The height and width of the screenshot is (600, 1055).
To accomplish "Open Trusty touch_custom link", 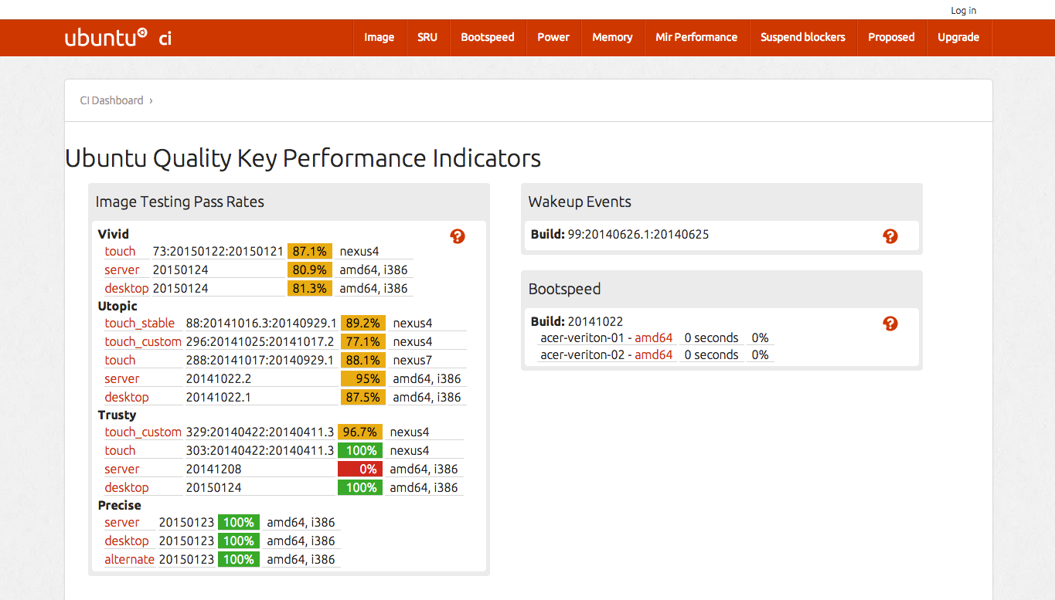I will pyautogui.click(x=143, y=432).
